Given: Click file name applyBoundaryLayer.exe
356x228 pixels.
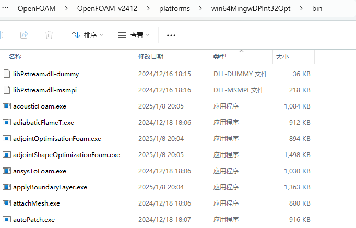Looking at the screenshot, I should point(50,187).
